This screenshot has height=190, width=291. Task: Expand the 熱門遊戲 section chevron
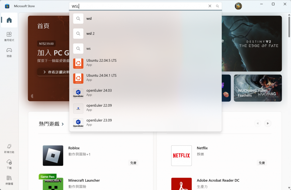(63, 124)
